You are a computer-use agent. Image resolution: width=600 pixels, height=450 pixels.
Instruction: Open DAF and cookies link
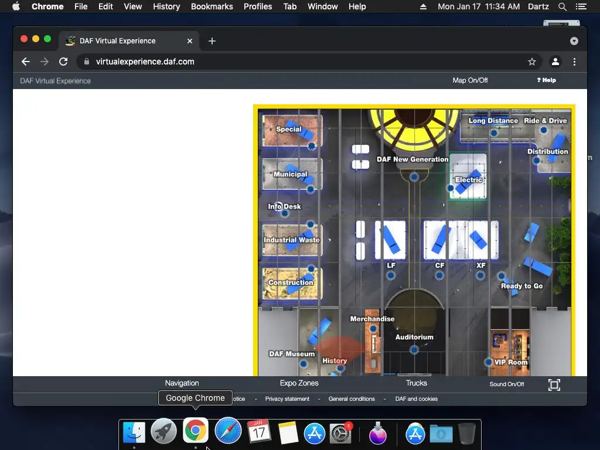point(417,398)
